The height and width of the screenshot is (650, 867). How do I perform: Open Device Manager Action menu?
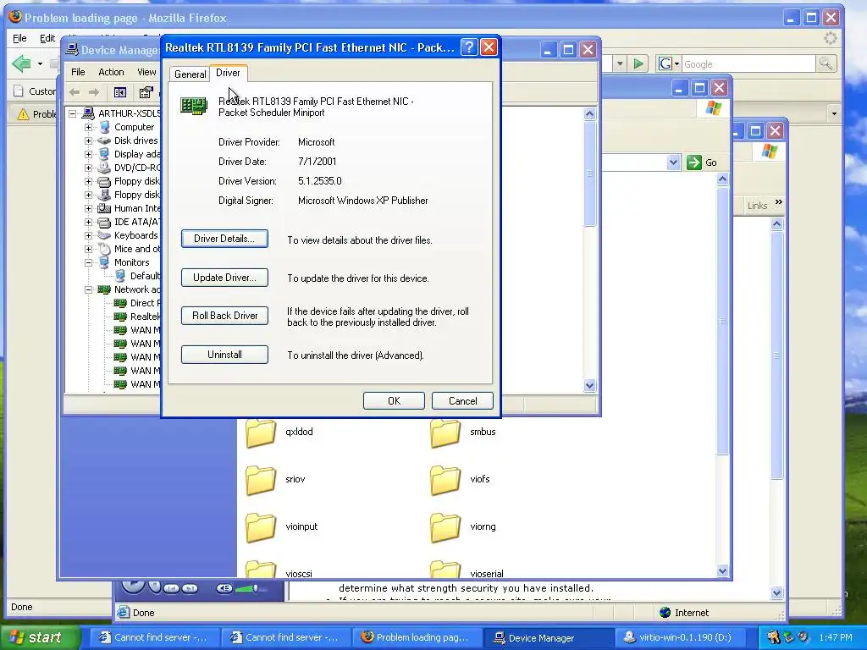[111, 72]
